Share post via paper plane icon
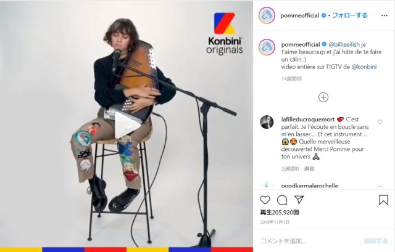This screenshot has height=252, width=395. tap(299, 200)
